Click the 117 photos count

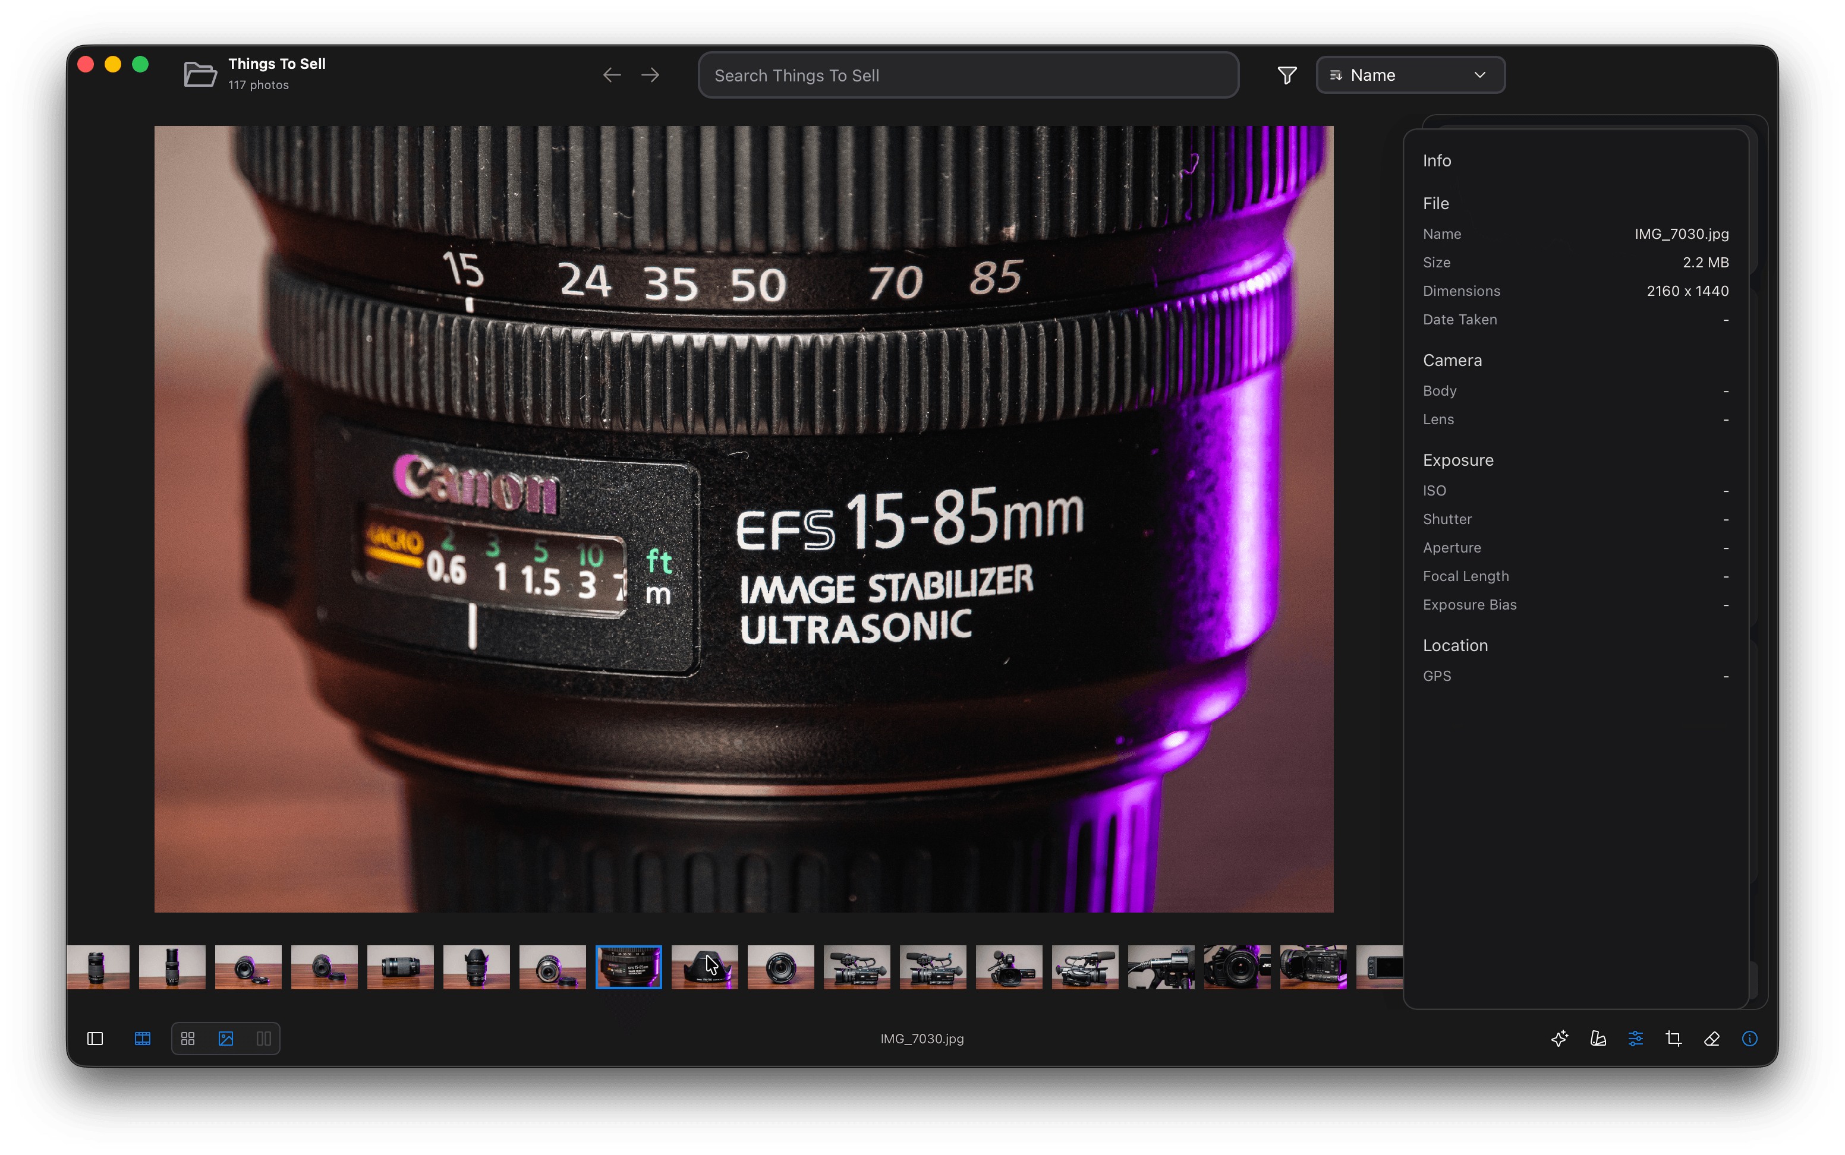coord(258,85)
